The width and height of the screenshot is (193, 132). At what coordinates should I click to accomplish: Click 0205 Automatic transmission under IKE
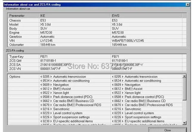[x=63, y=76]
